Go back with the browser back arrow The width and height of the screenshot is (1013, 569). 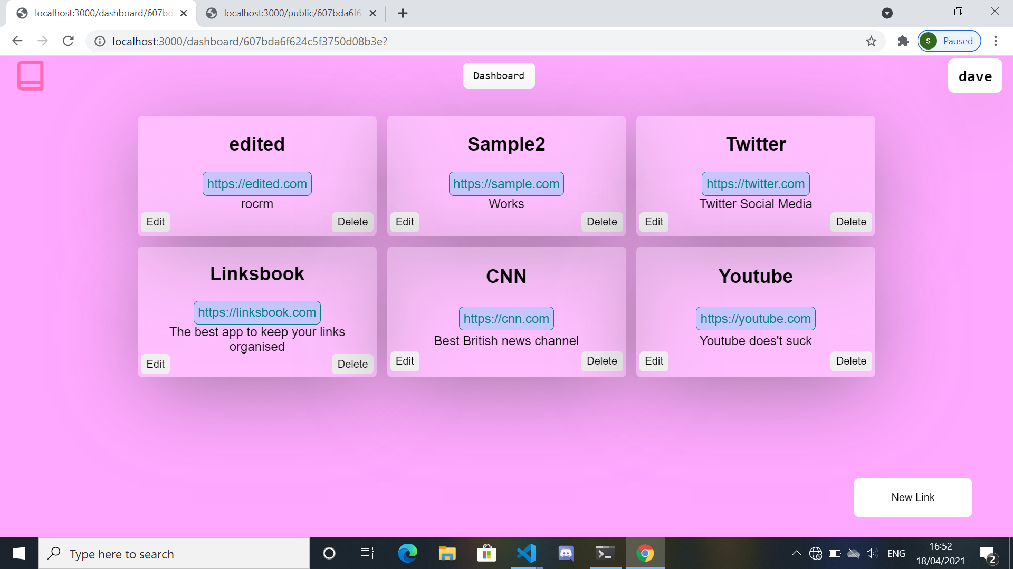17,41
